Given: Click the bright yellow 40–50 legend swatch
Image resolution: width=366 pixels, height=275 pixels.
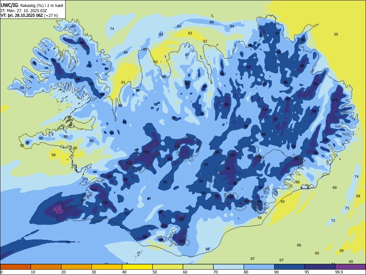Looking at the screenshot, I should [x=137, y=267].
